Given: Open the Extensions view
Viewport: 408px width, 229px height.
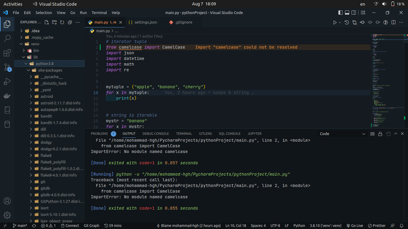Looking at the screenshot, I should point(7,53).
